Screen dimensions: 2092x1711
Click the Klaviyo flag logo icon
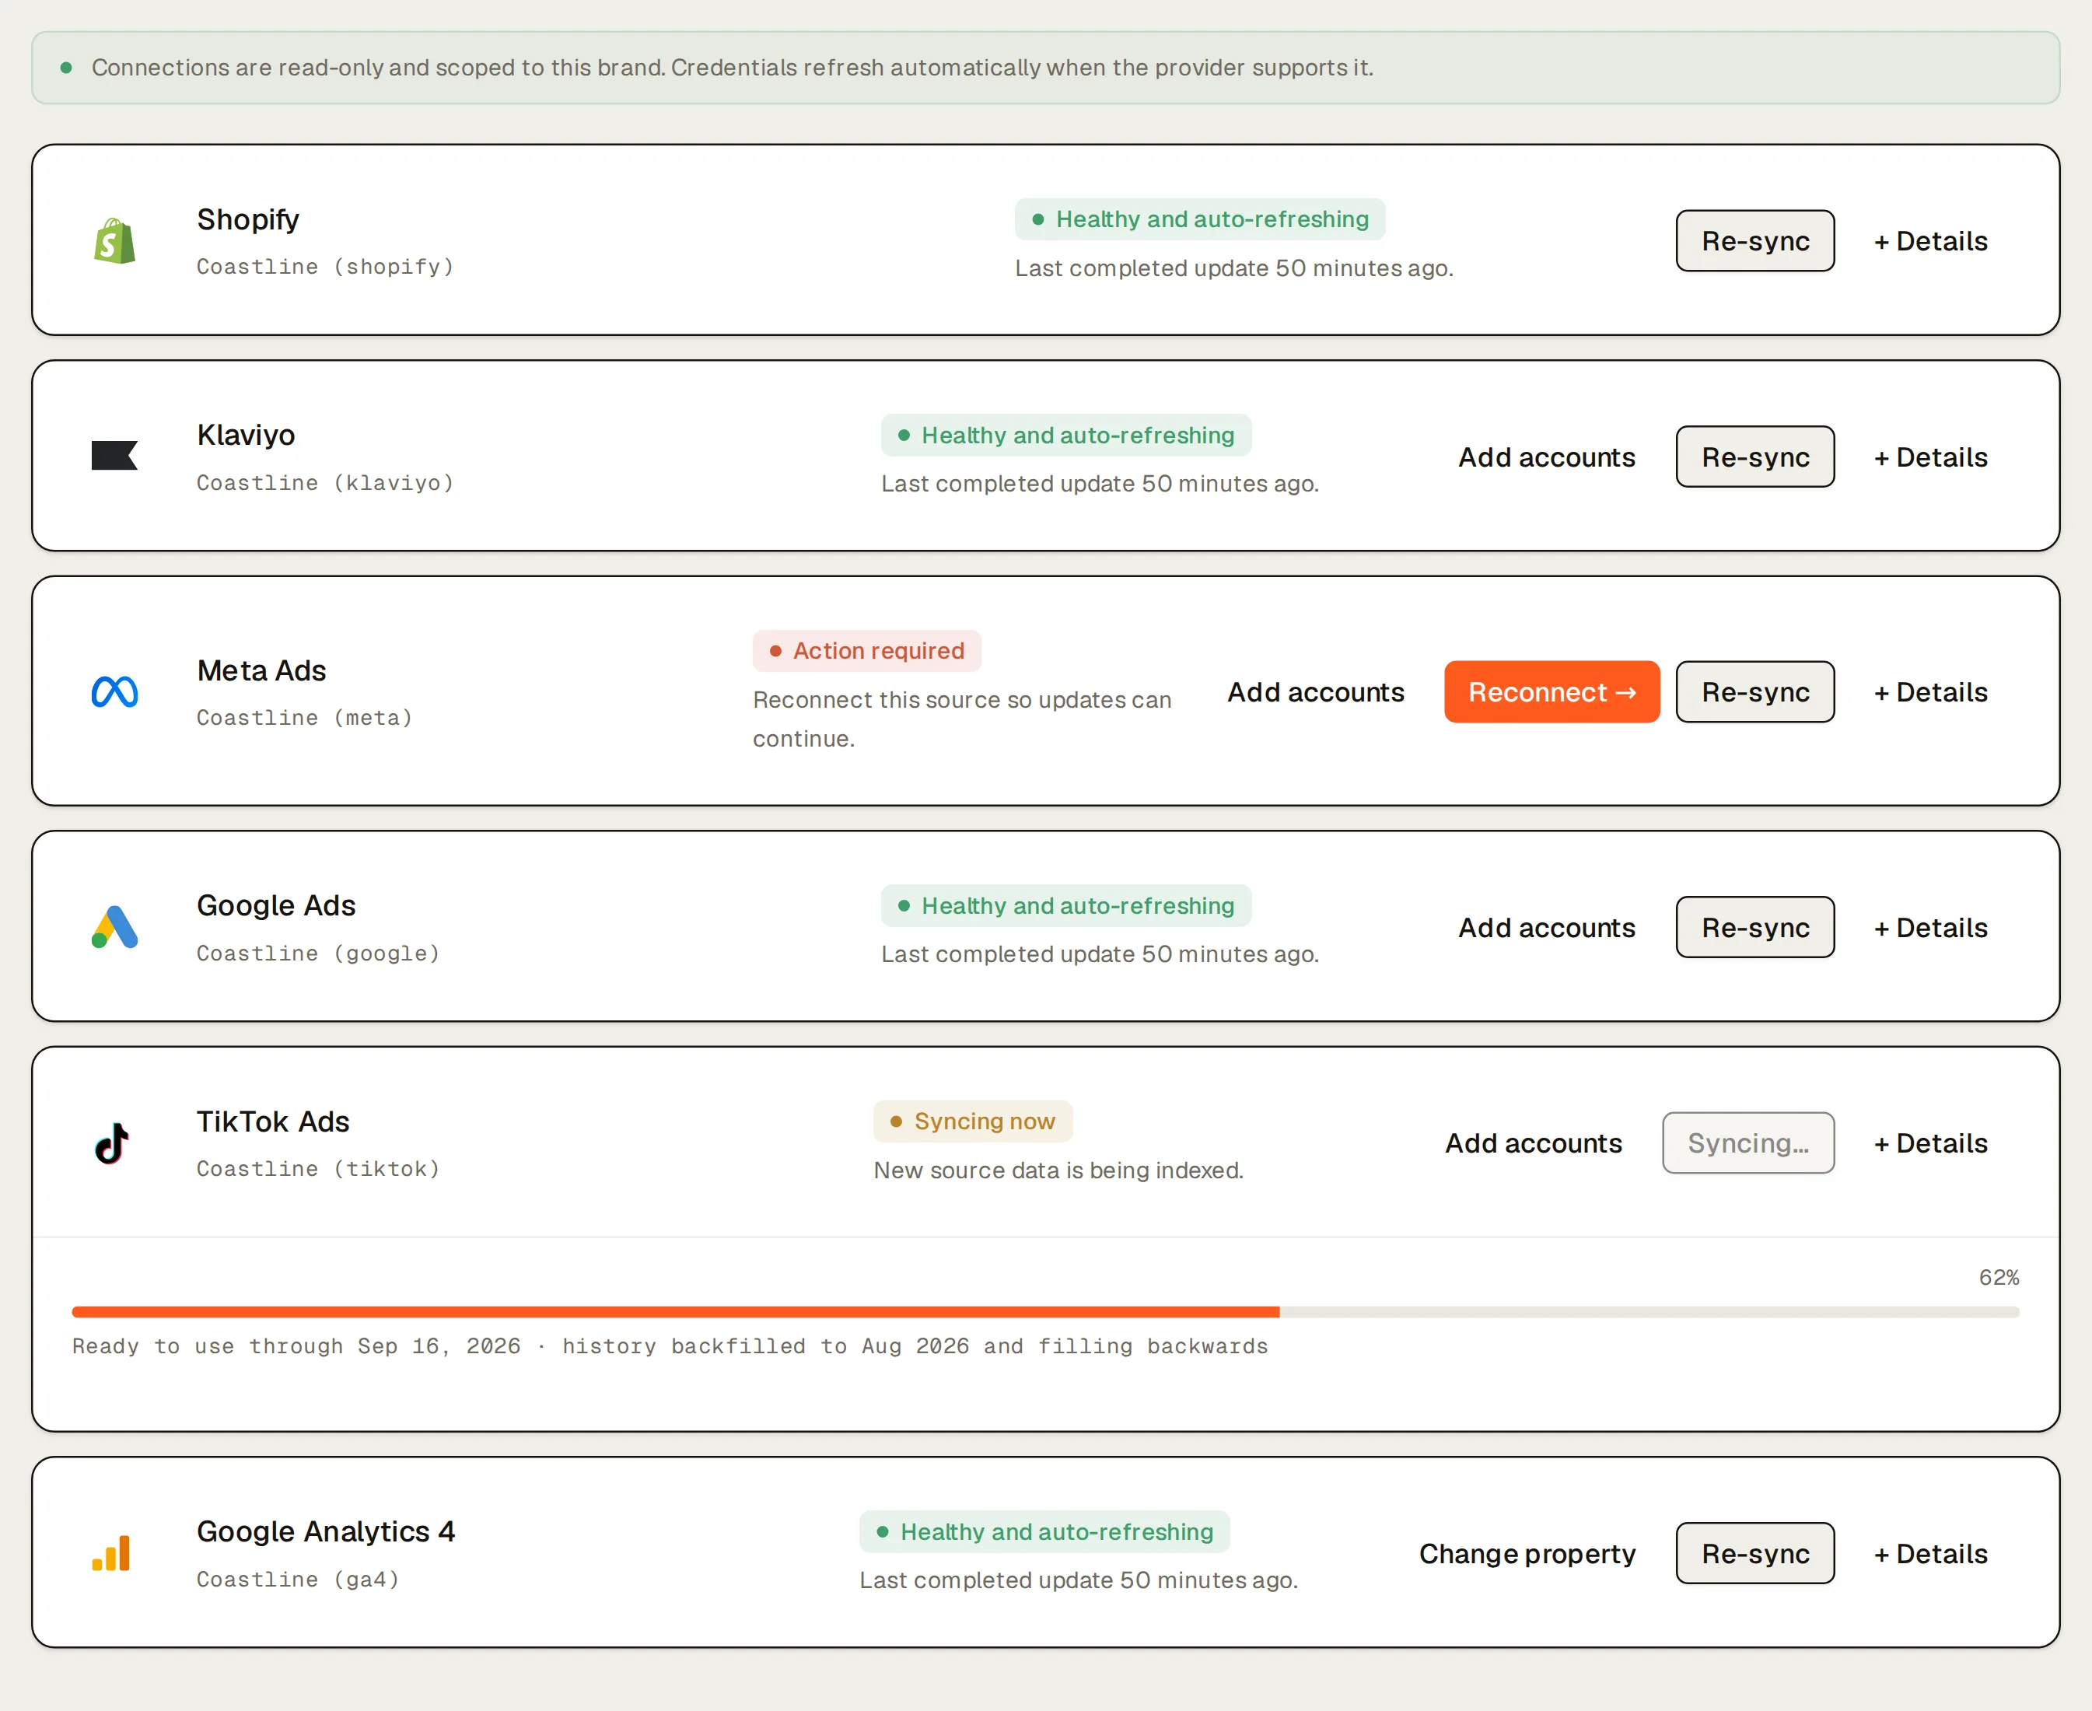pyautogui.click(x=114, y=455)
